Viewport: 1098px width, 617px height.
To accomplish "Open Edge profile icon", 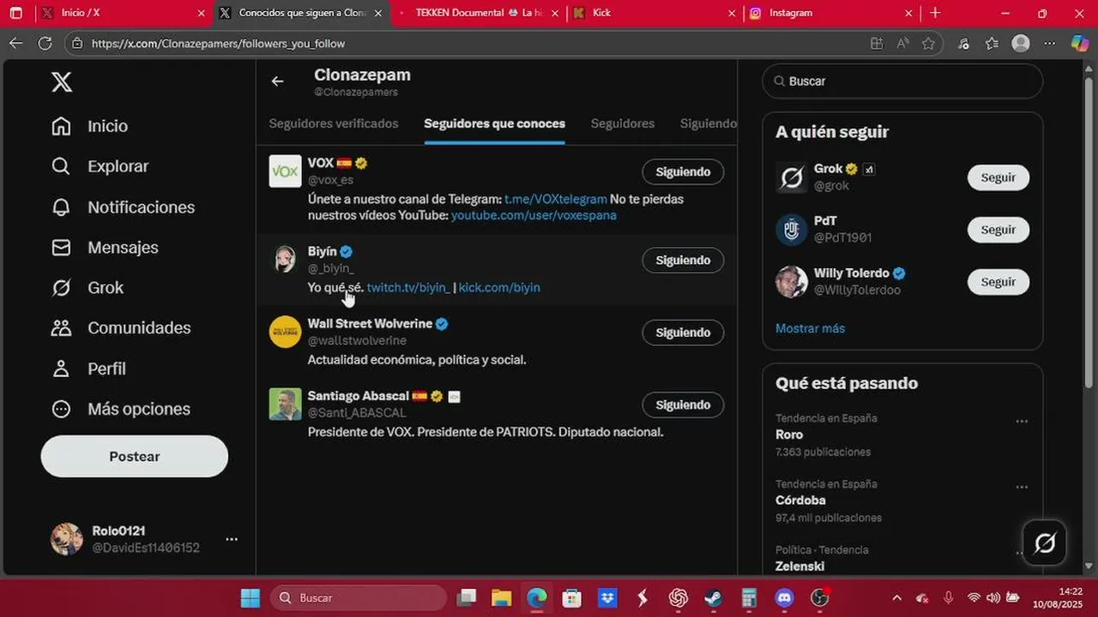I will [x=1020, y=43].
